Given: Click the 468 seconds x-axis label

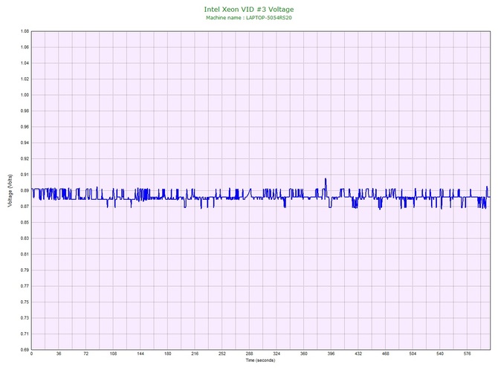Looking at the screenshot, I should click(x=386, y=354).
